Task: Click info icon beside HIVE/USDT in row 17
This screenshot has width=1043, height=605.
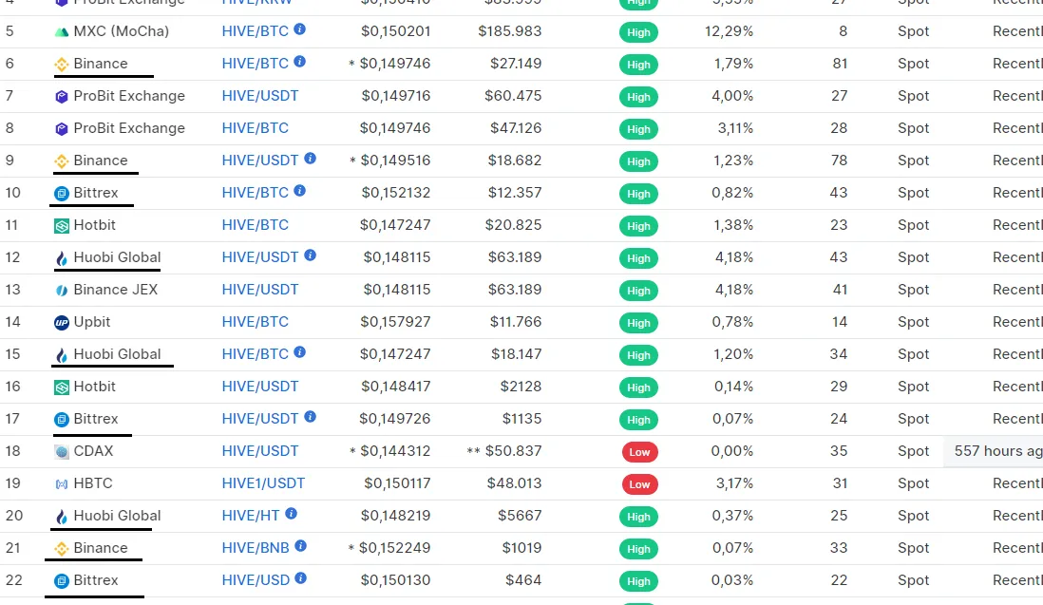Action: click(310, 417)
